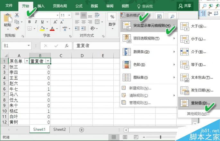Toggle top vertical alignment
Image resolution: width=220 pixels, height=141 pixels.
pos(77,15)
